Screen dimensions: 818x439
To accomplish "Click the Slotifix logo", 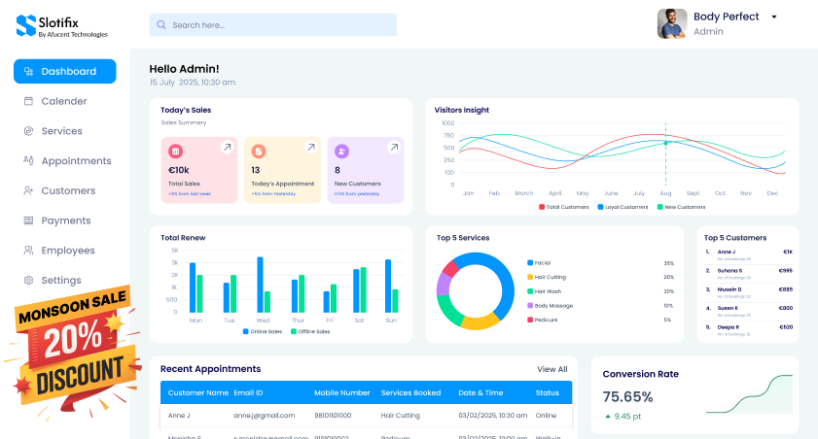I will pos(61,24).
